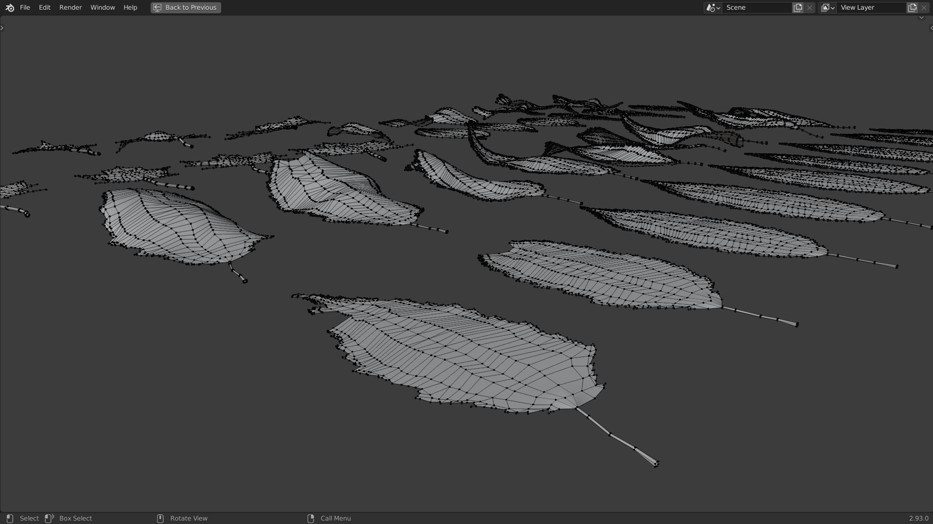The height and width of the screenshot is (524, 933).
Task: Click the New Scene duplicate icon
Action: pyautogui.click(x=798, y=7)
